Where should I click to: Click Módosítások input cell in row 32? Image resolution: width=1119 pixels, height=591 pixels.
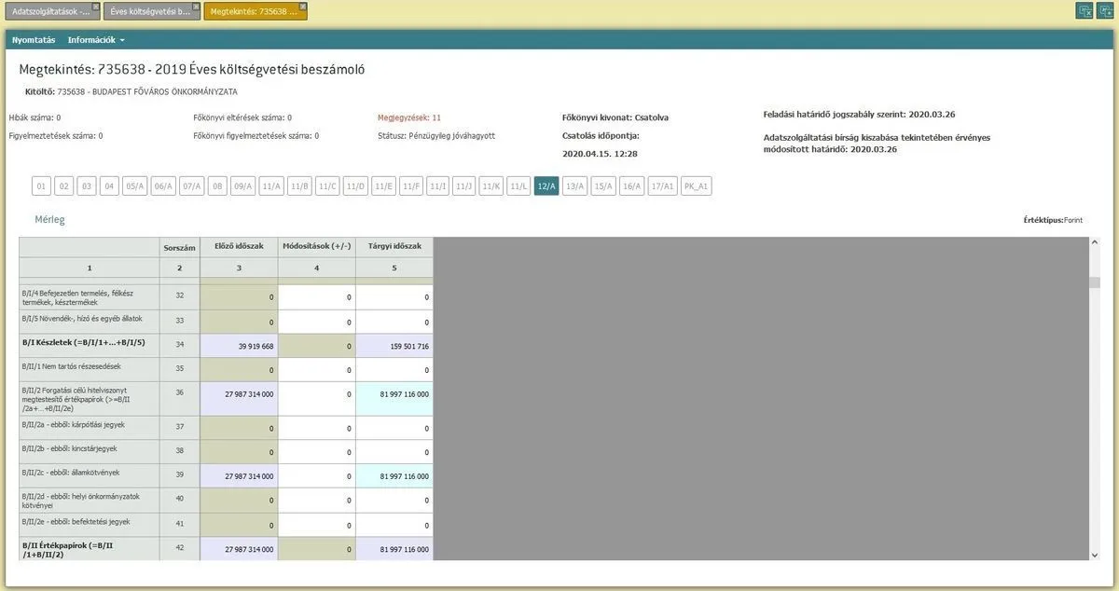pos(316,297)
